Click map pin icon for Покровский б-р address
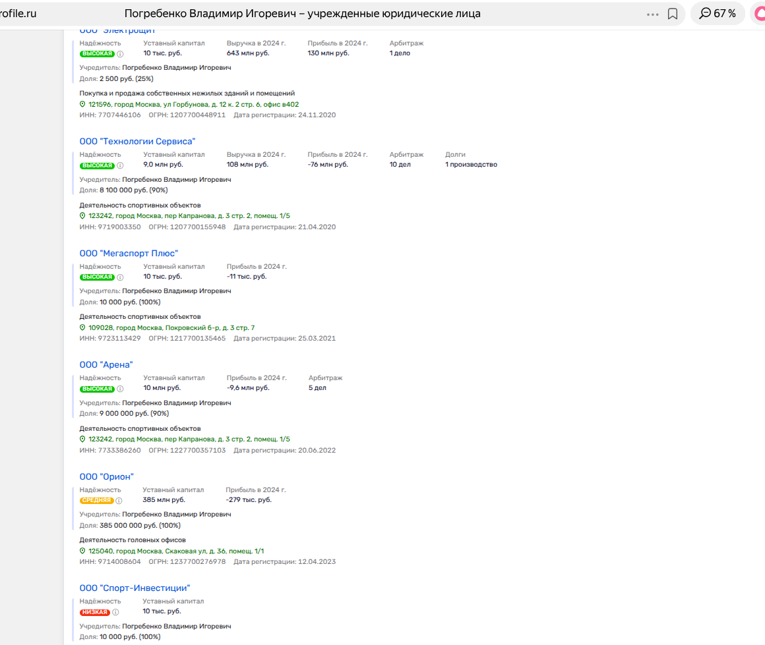The width and height of the screenshot is (765, 645). coord(82,327)
